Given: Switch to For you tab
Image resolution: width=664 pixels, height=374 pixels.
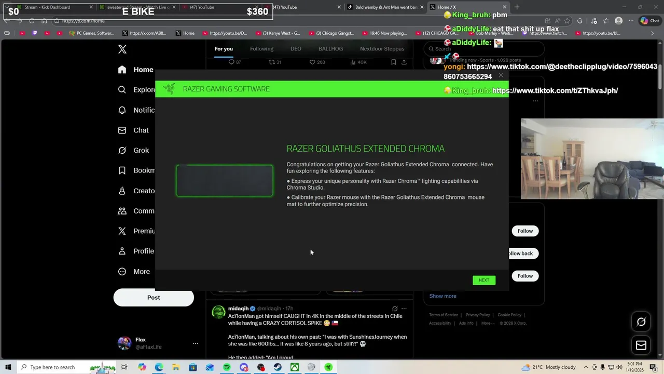Looking at the screenshot, I should 224,49.
